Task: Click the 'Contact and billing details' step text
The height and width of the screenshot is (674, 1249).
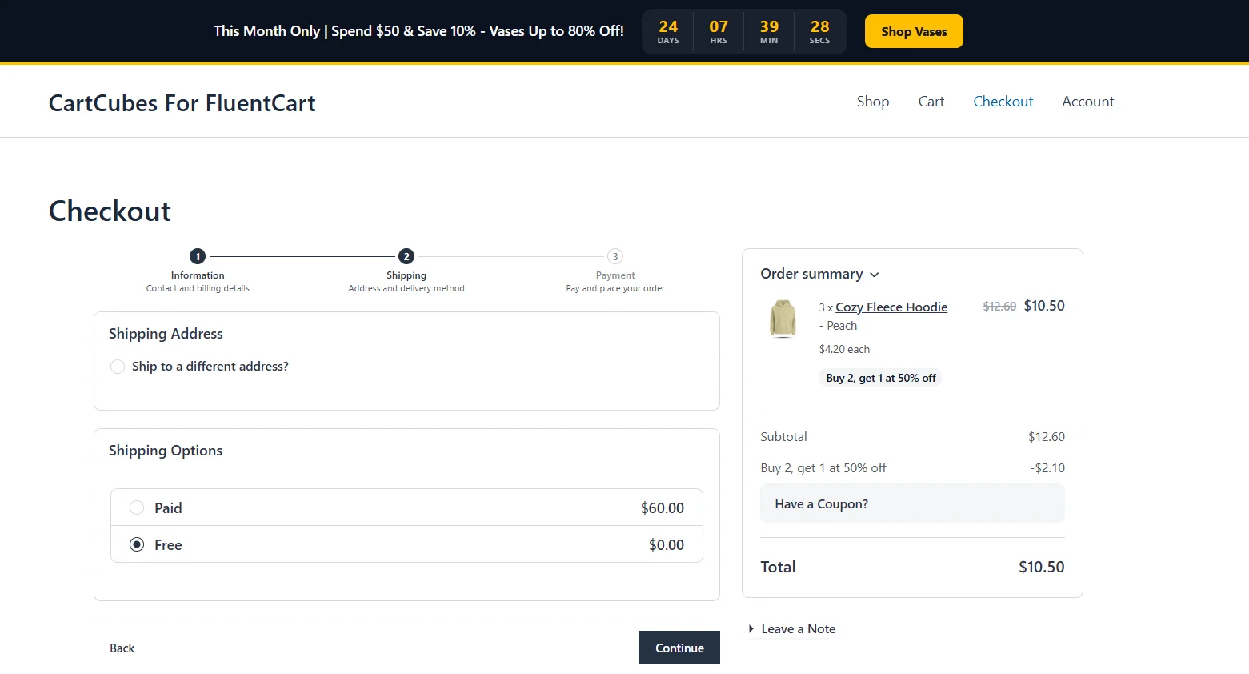Action: point(198,288)
